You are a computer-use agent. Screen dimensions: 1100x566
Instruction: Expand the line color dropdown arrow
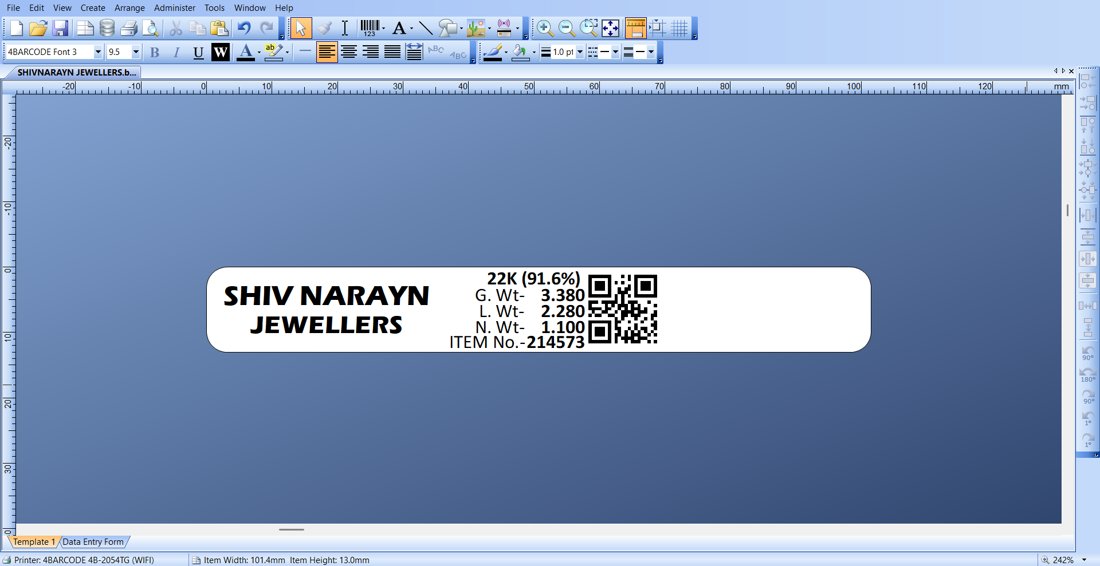point(506,53)
